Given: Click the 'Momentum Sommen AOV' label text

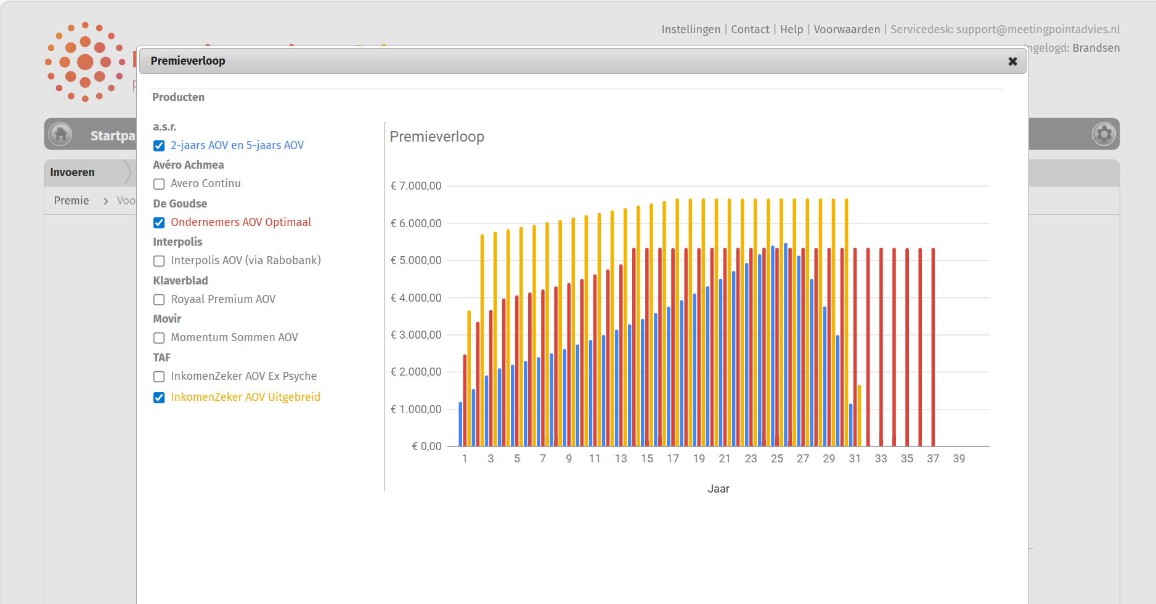Looking at the screenshot, I should pos(234,337).
